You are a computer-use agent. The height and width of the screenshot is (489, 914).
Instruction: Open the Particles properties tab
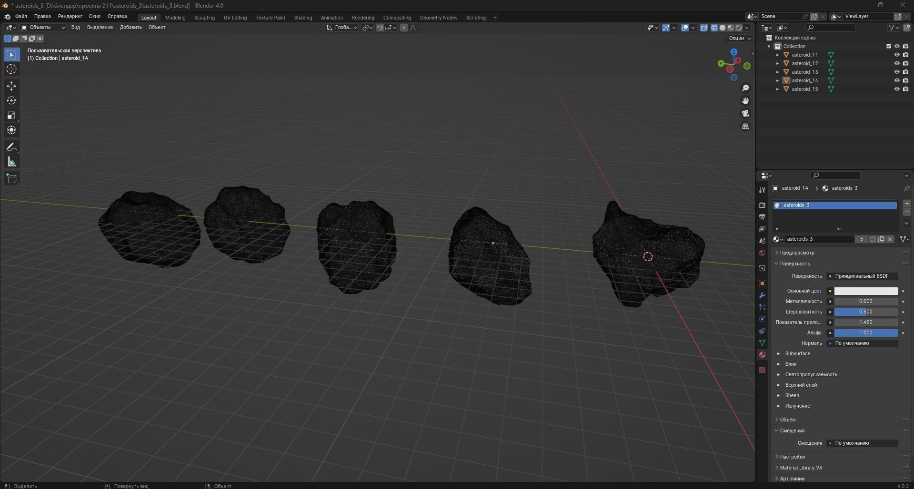pos(762,307)
